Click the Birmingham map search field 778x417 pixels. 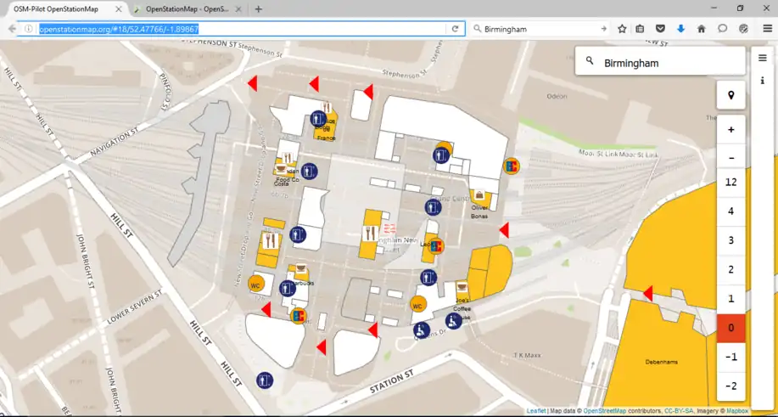[x=666, y=62]
